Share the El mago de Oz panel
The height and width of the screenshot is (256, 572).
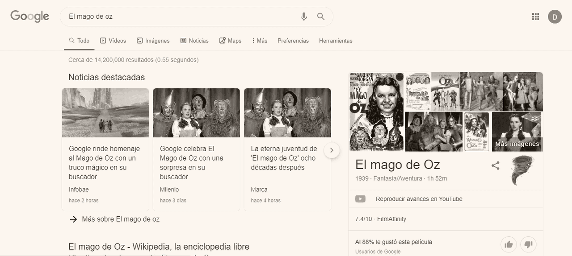click(x=495, y=165)
